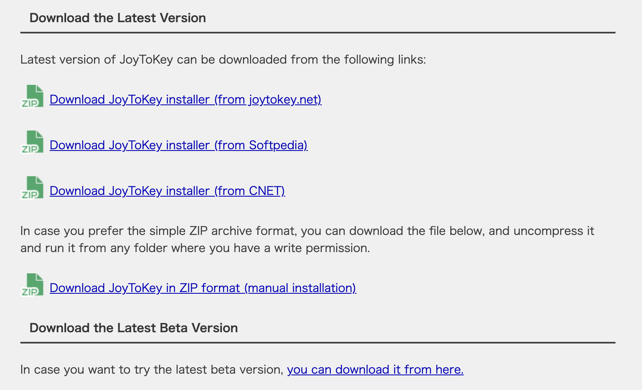Screen dimensions: 642x390
Task: Click ZIP icon next to Softpedia link
Action: 32,142
